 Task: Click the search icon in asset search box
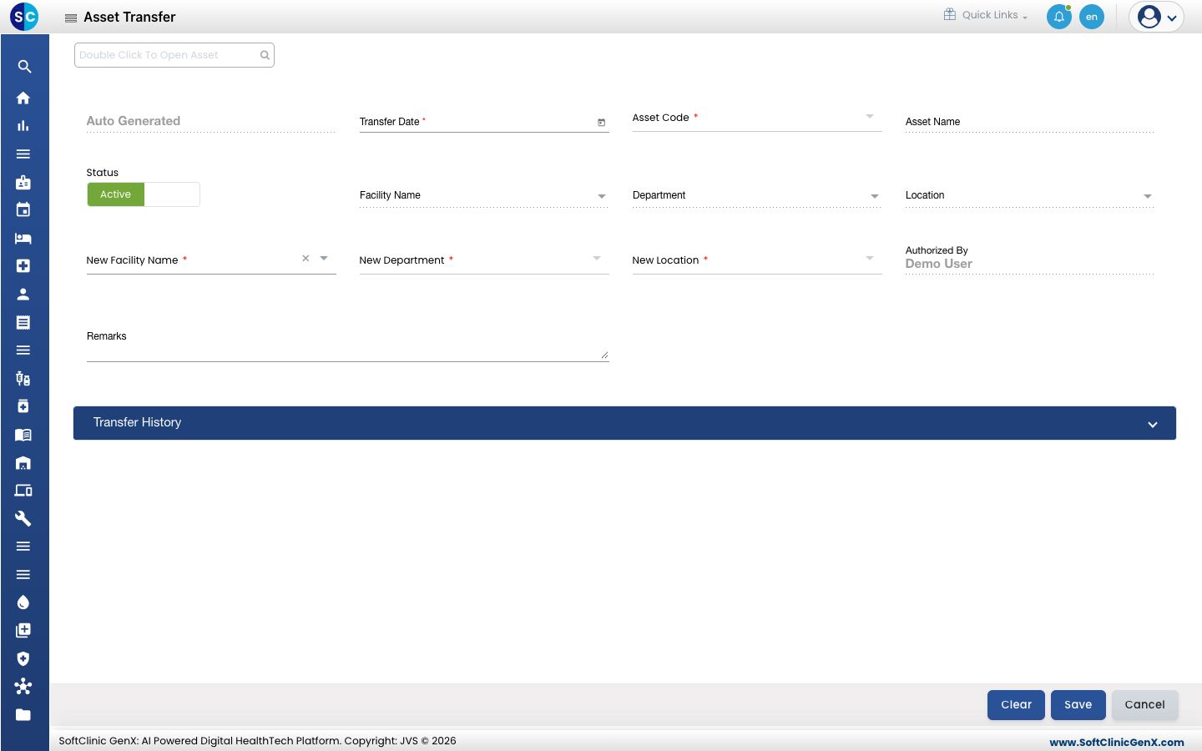point(265,55)
